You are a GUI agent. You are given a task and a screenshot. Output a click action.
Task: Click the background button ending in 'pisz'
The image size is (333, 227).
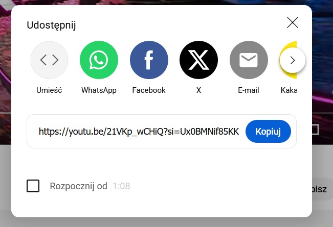322,189
